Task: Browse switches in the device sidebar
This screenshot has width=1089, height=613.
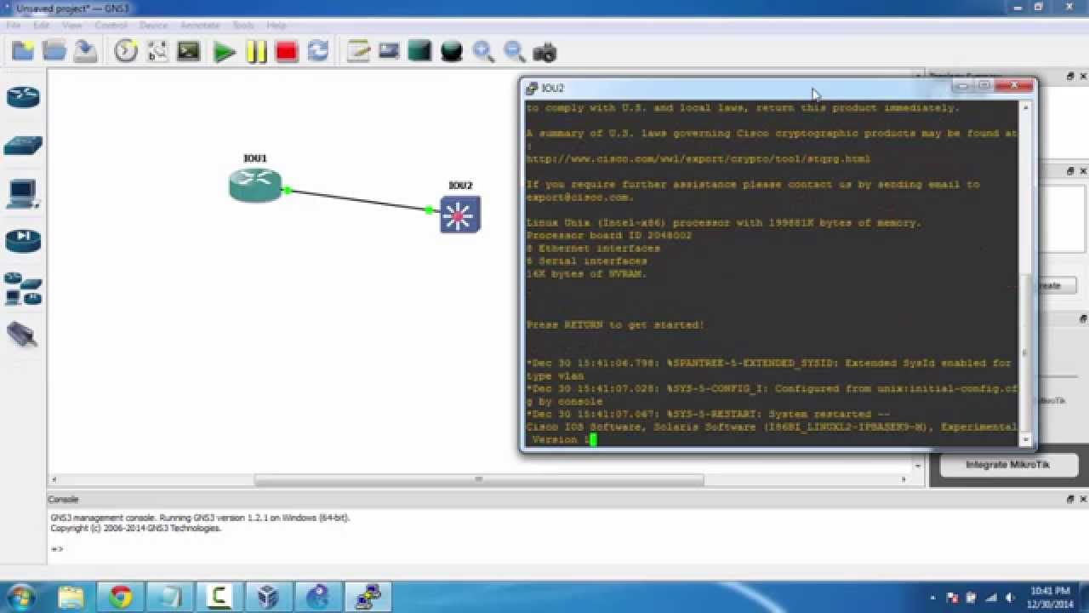Action: pyautogui.click(x=23, y=145)
